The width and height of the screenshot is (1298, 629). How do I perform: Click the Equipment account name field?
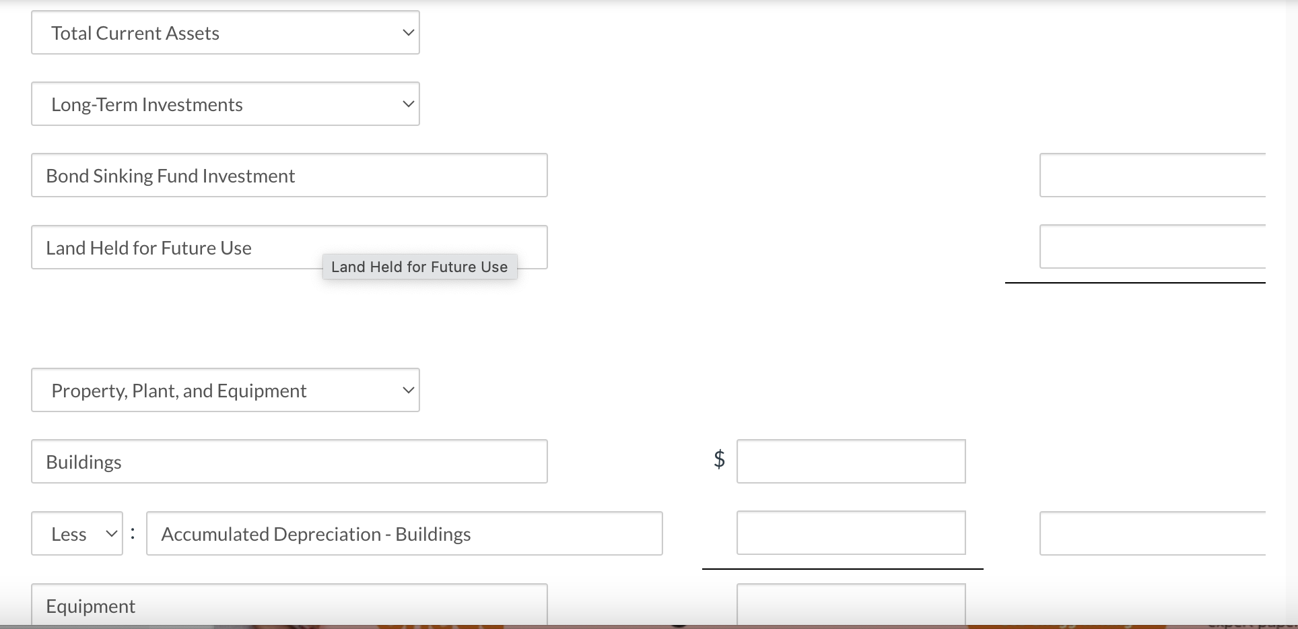pos(289,605)
